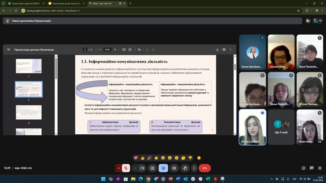Print the presentation document
Screen dimensions: 326x183
pyautogui.click(x=224, y=50)
